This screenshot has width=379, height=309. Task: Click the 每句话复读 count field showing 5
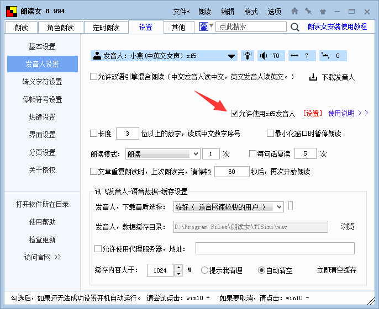pyautogui.click(x=306, y=153)
